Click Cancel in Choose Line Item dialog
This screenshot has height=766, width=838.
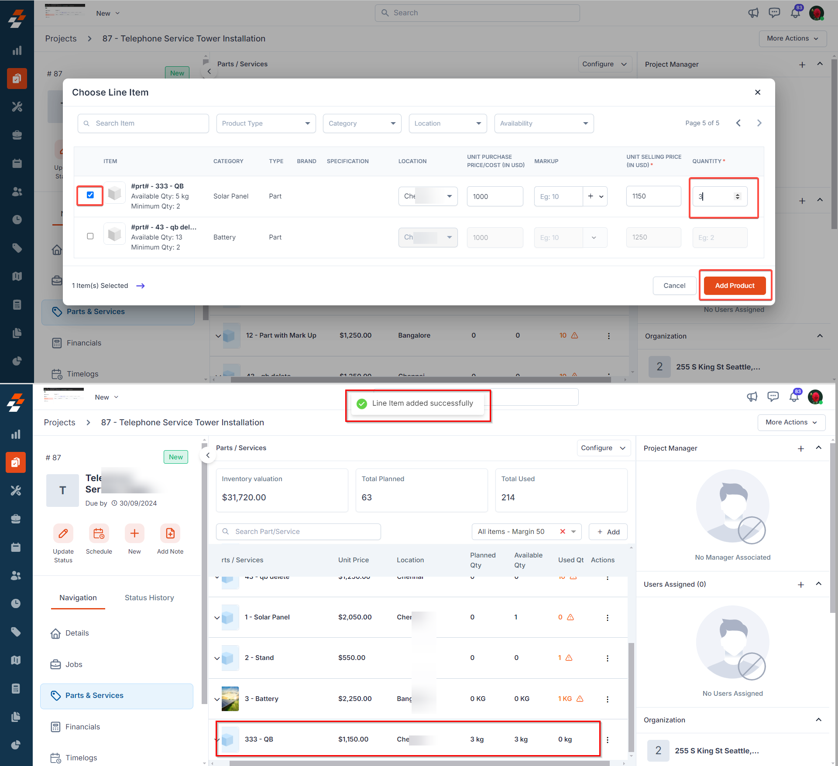tap(674, 286)
